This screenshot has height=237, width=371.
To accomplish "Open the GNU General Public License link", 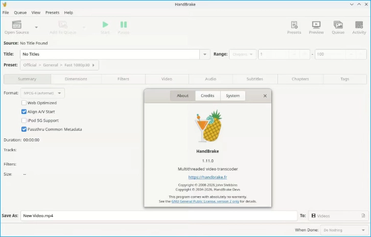I will click(x=205, y=202).
